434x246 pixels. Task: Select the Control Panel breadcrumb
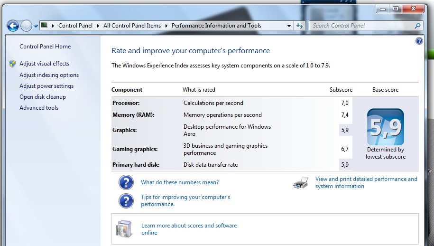[x=75, y=26]
